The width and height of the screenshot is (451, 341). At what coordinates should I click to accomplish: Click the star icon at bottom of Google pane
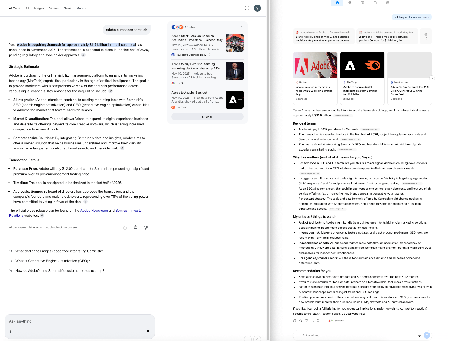(x=257, y=339)
